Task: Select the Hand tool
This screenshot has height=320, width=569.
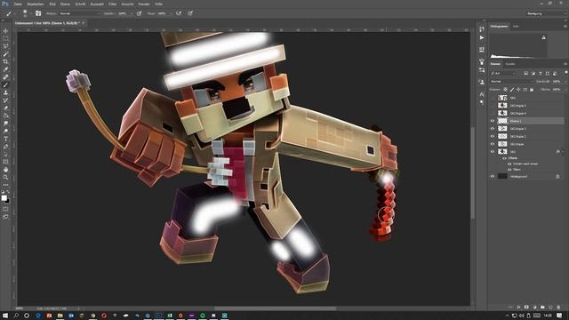Action: 5,170
